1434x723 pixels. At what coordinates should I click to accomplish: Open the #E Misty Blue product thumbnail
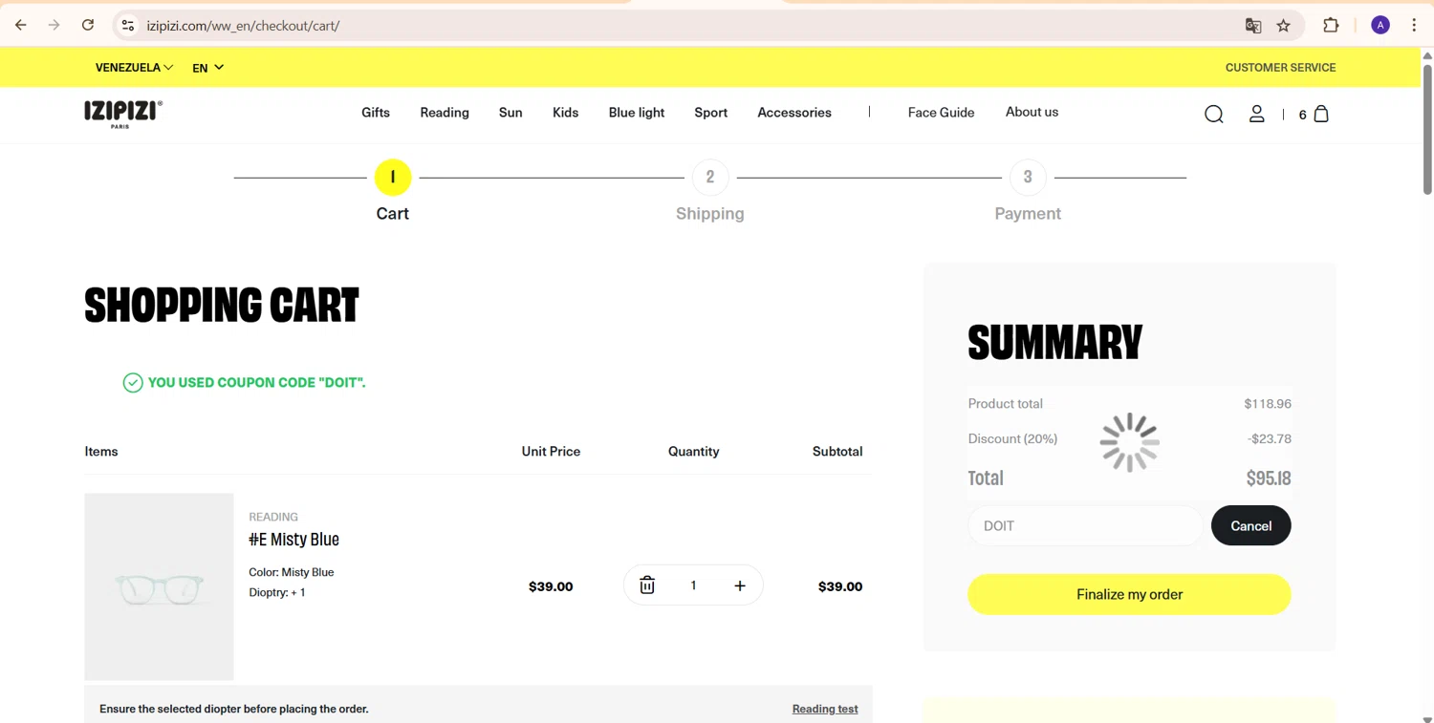coord(159,586)
